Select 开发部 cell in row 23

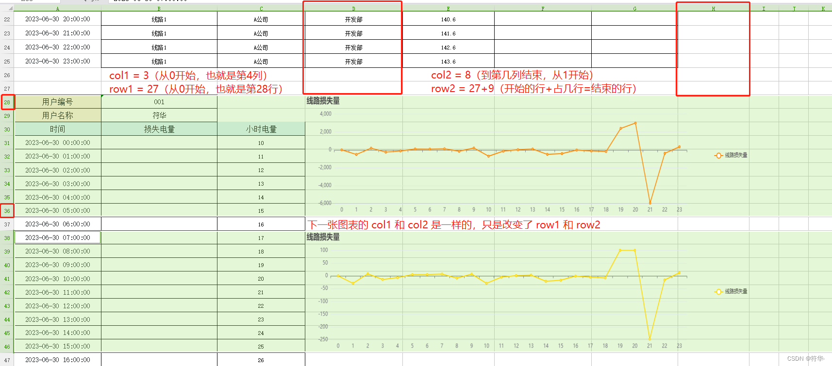click(354, 33)
